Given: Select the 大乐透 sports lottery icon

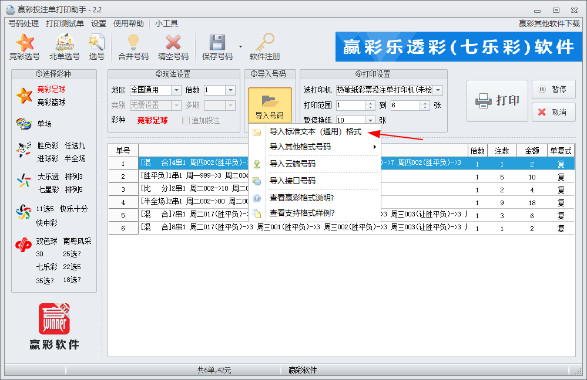Looking at the screenshot, I should (x=24, y=181).
